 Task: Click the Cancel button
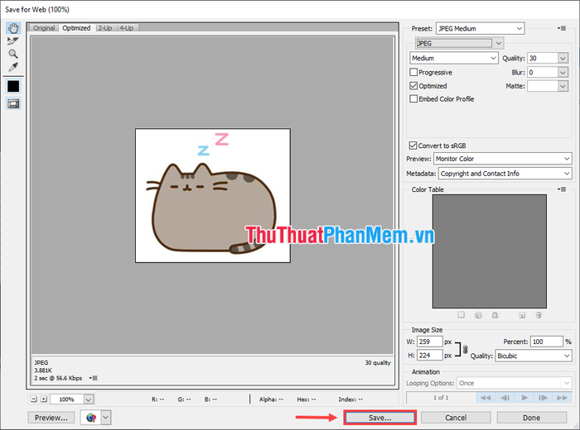(456, 418)
